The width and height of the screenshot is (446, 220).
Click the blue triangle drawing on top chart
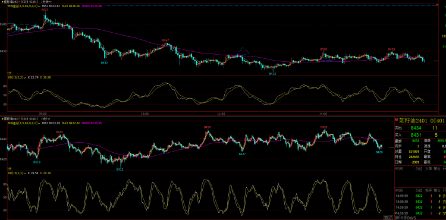pyautogui.click(x=243, y=52)
